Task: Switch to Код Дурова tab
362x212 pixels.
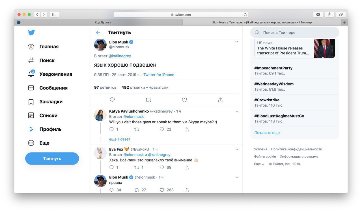Action: [x=103, y=22]
